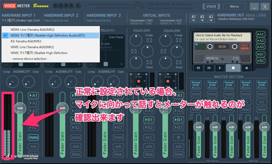This screenshot has height=164, width=272.
Task: Toggle B1 routing on Voicemeeter VAIO
Action: [149, 120]
